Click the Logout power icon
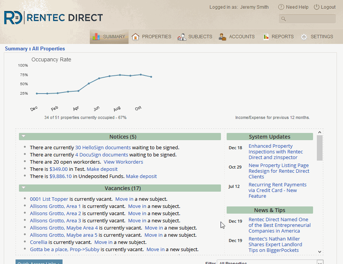This screenshot has height=264, width=343. click(x=316, y=7)
